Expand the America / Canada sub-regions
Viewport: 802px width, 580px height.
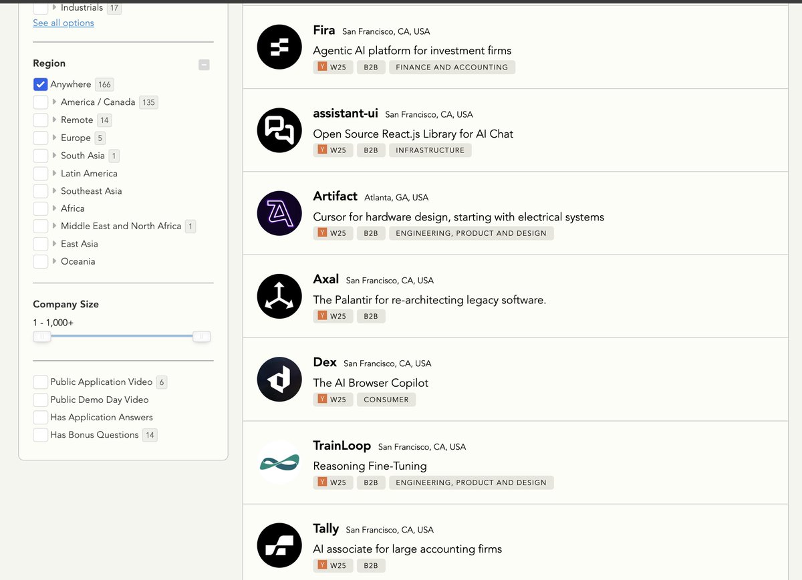point(55,102)
